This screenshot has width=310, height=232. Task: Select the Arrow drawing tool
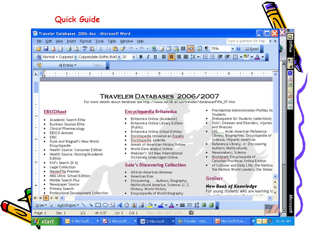point(91,205)
